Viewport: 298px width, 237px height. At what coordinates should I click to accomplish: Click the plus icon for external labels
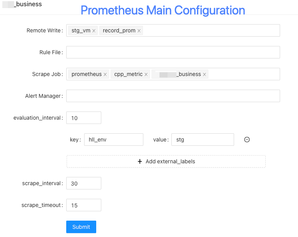[x=140, y=161]
